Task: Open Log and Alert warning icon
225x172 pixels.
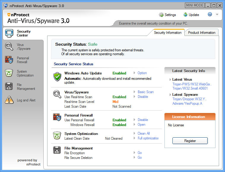Action: pos(9,100)
